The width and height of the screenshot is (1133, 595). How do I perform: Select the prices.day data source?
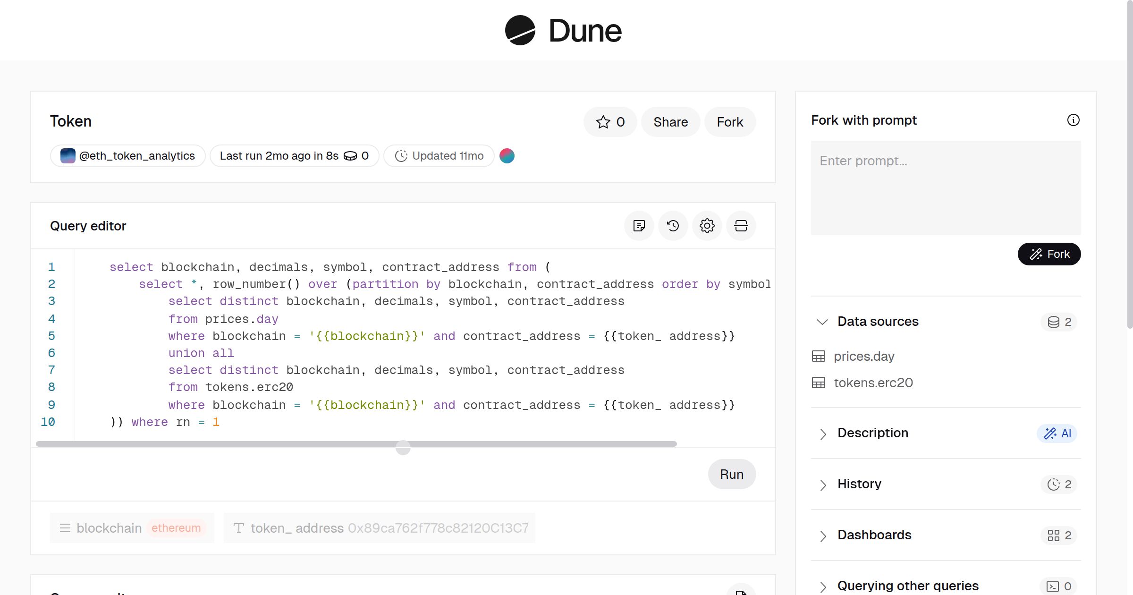[x=864, y=356]
